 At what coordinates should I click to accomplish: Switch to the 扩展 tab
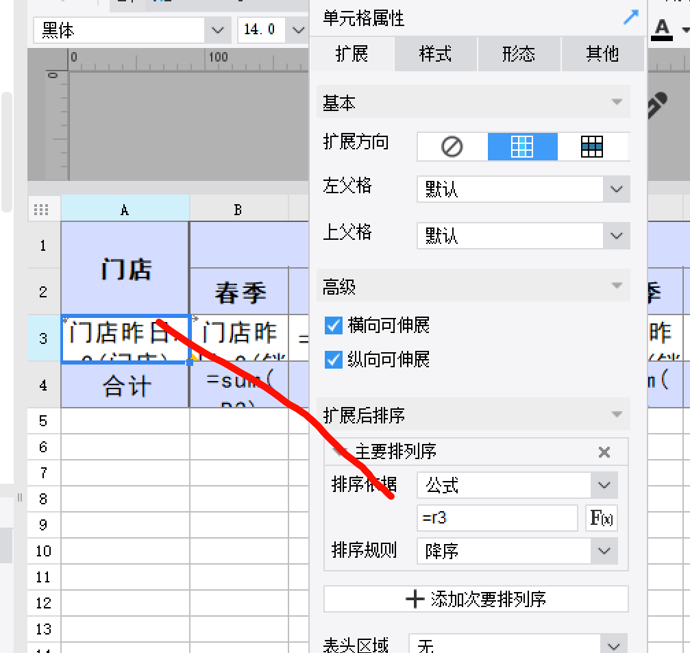pyautogui.click(x=352, y=54)
